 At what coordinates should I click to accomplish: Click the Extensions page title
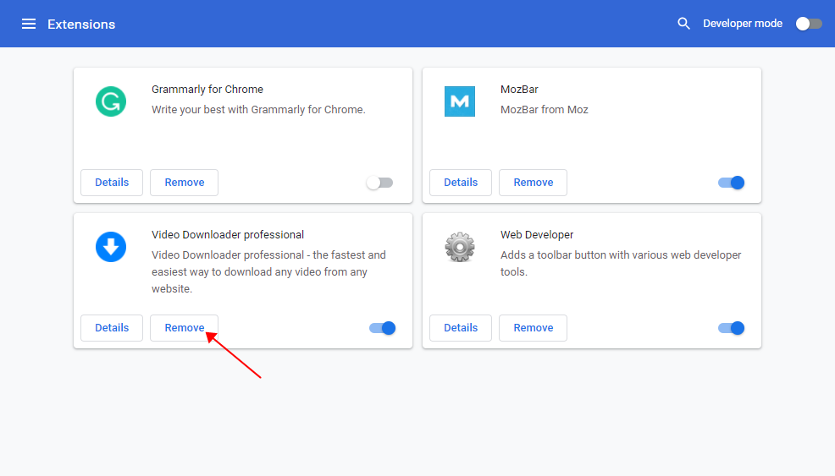tap(81, 24)
